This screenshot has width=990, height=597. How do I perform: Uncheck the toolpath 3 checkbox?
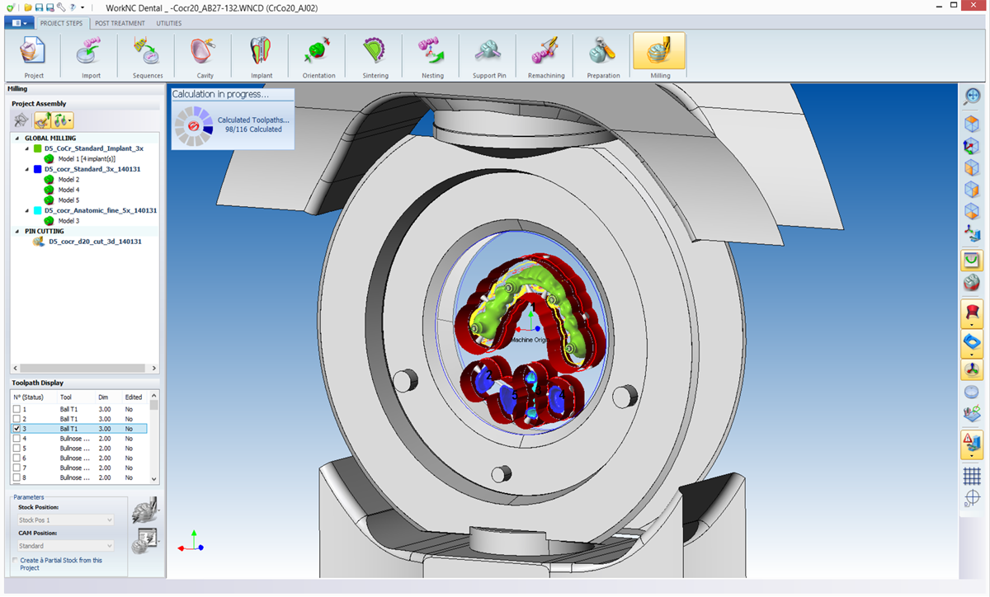[17, 429]
